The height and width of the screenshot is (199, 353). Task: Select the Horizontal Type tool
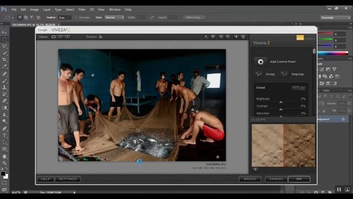pyautogui.click(x=4, y=135)
